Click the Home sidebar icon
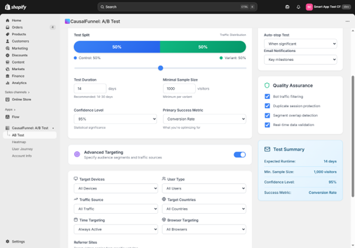Screen dimensions: 355x248 (8, 20)
